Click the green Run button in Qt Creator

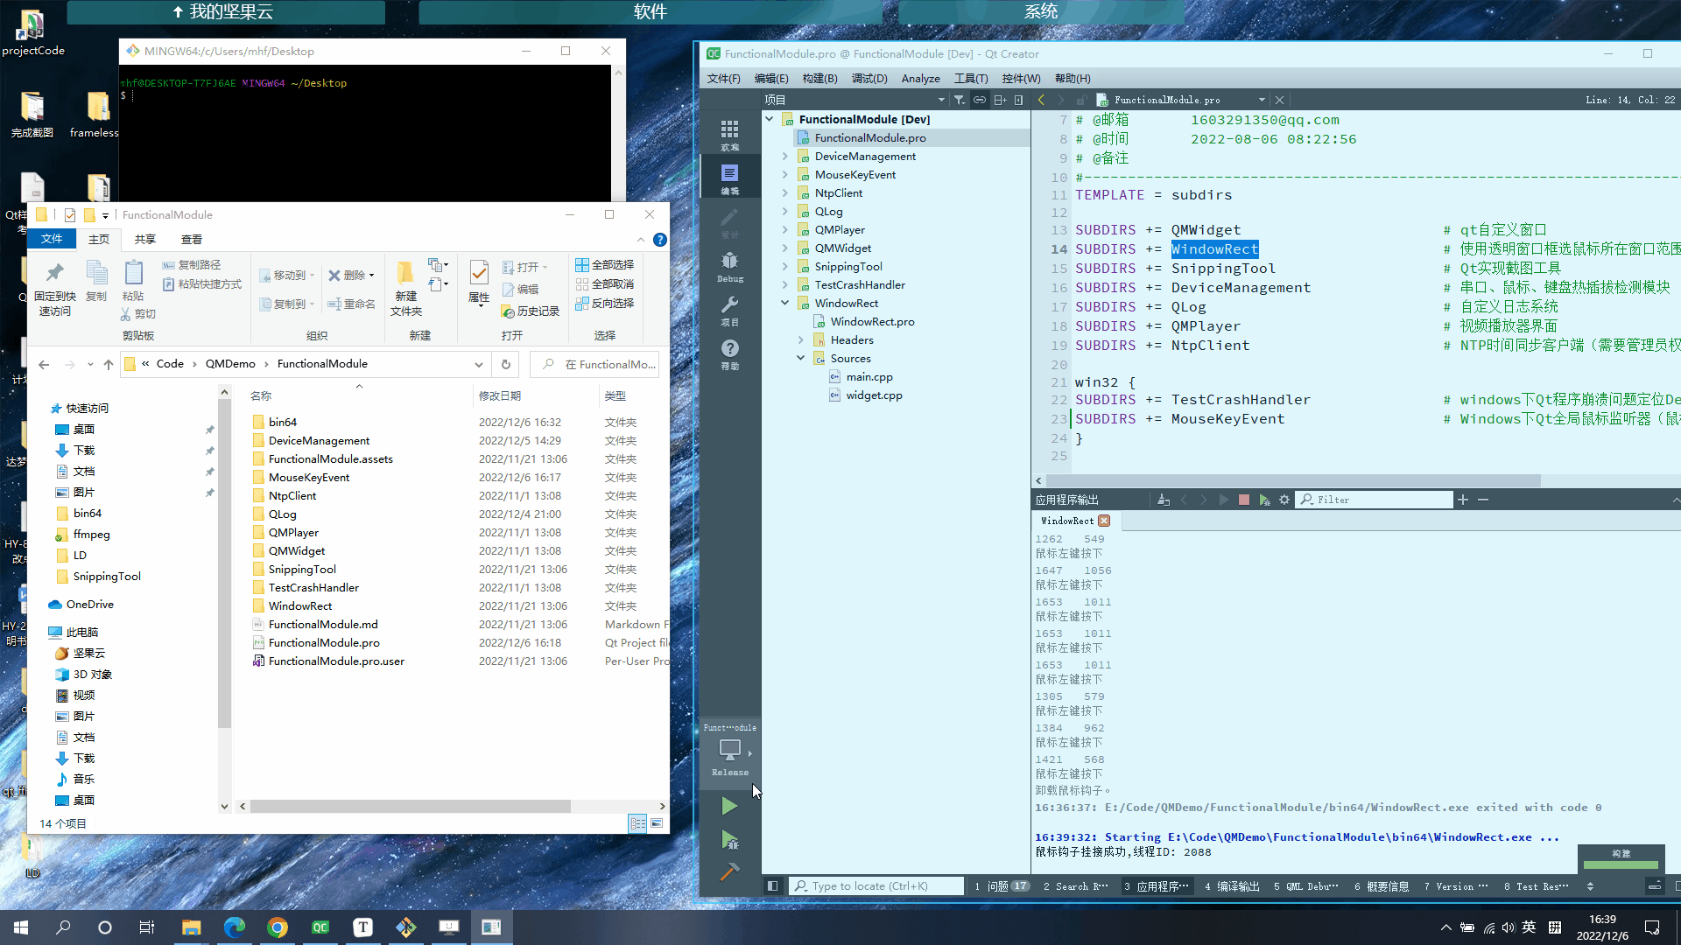point(728,806)
